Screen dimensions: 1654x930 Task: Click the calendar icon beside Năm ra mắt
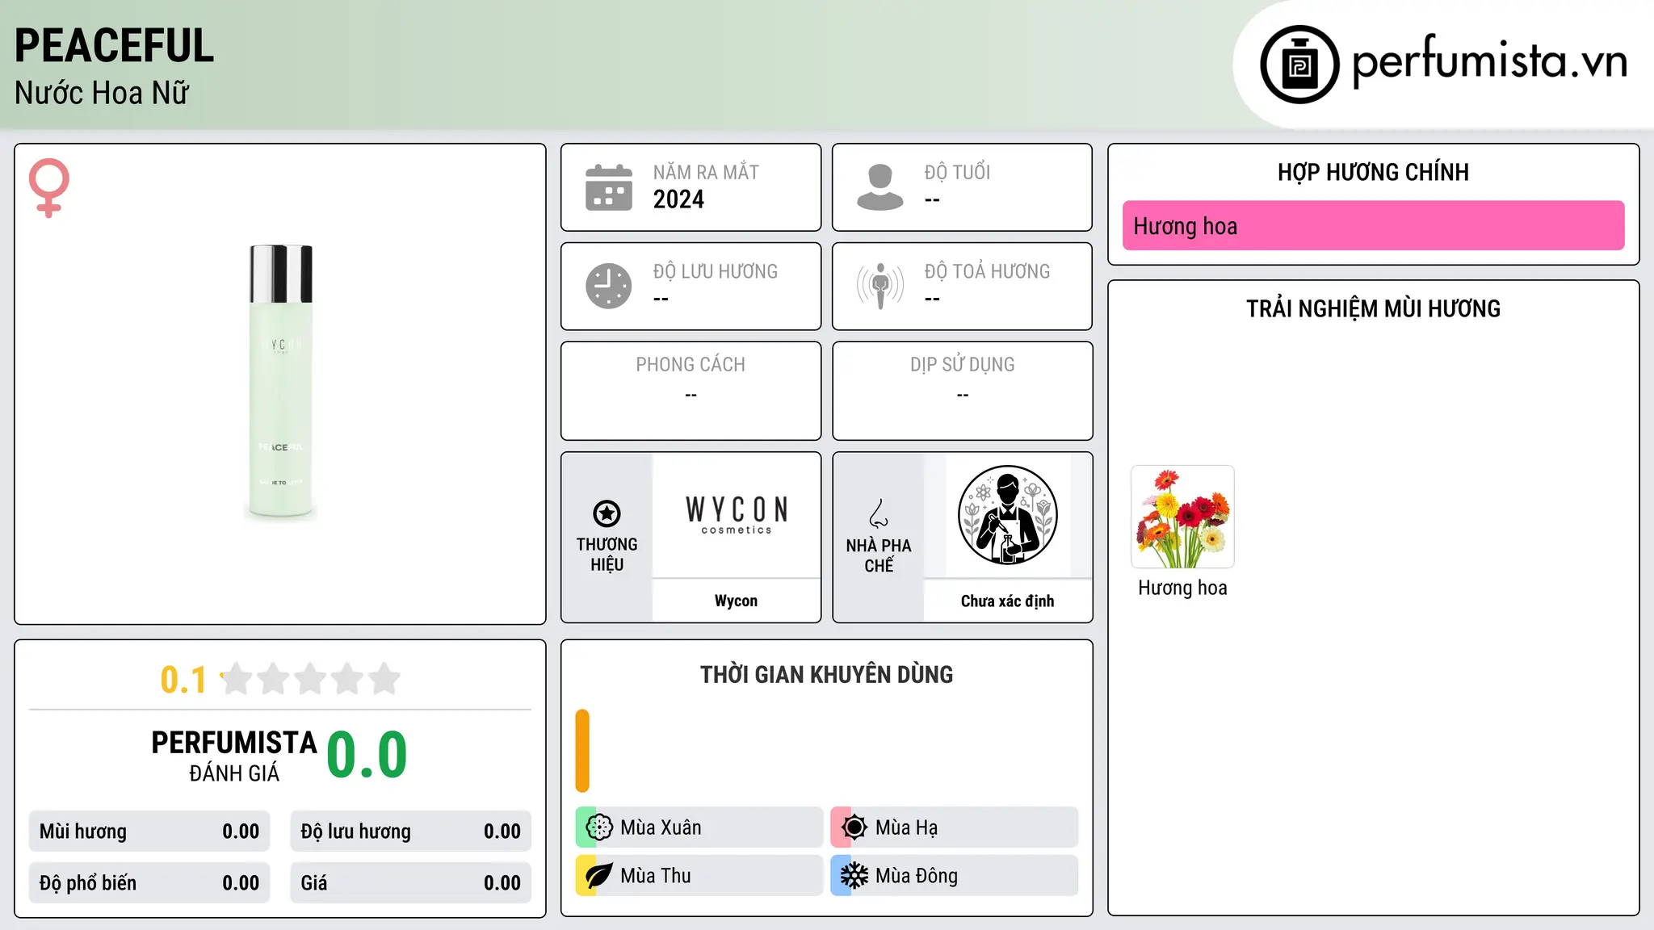point(609,187)
